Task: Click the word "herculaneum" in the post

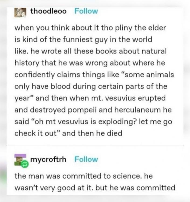Action: 137,110
